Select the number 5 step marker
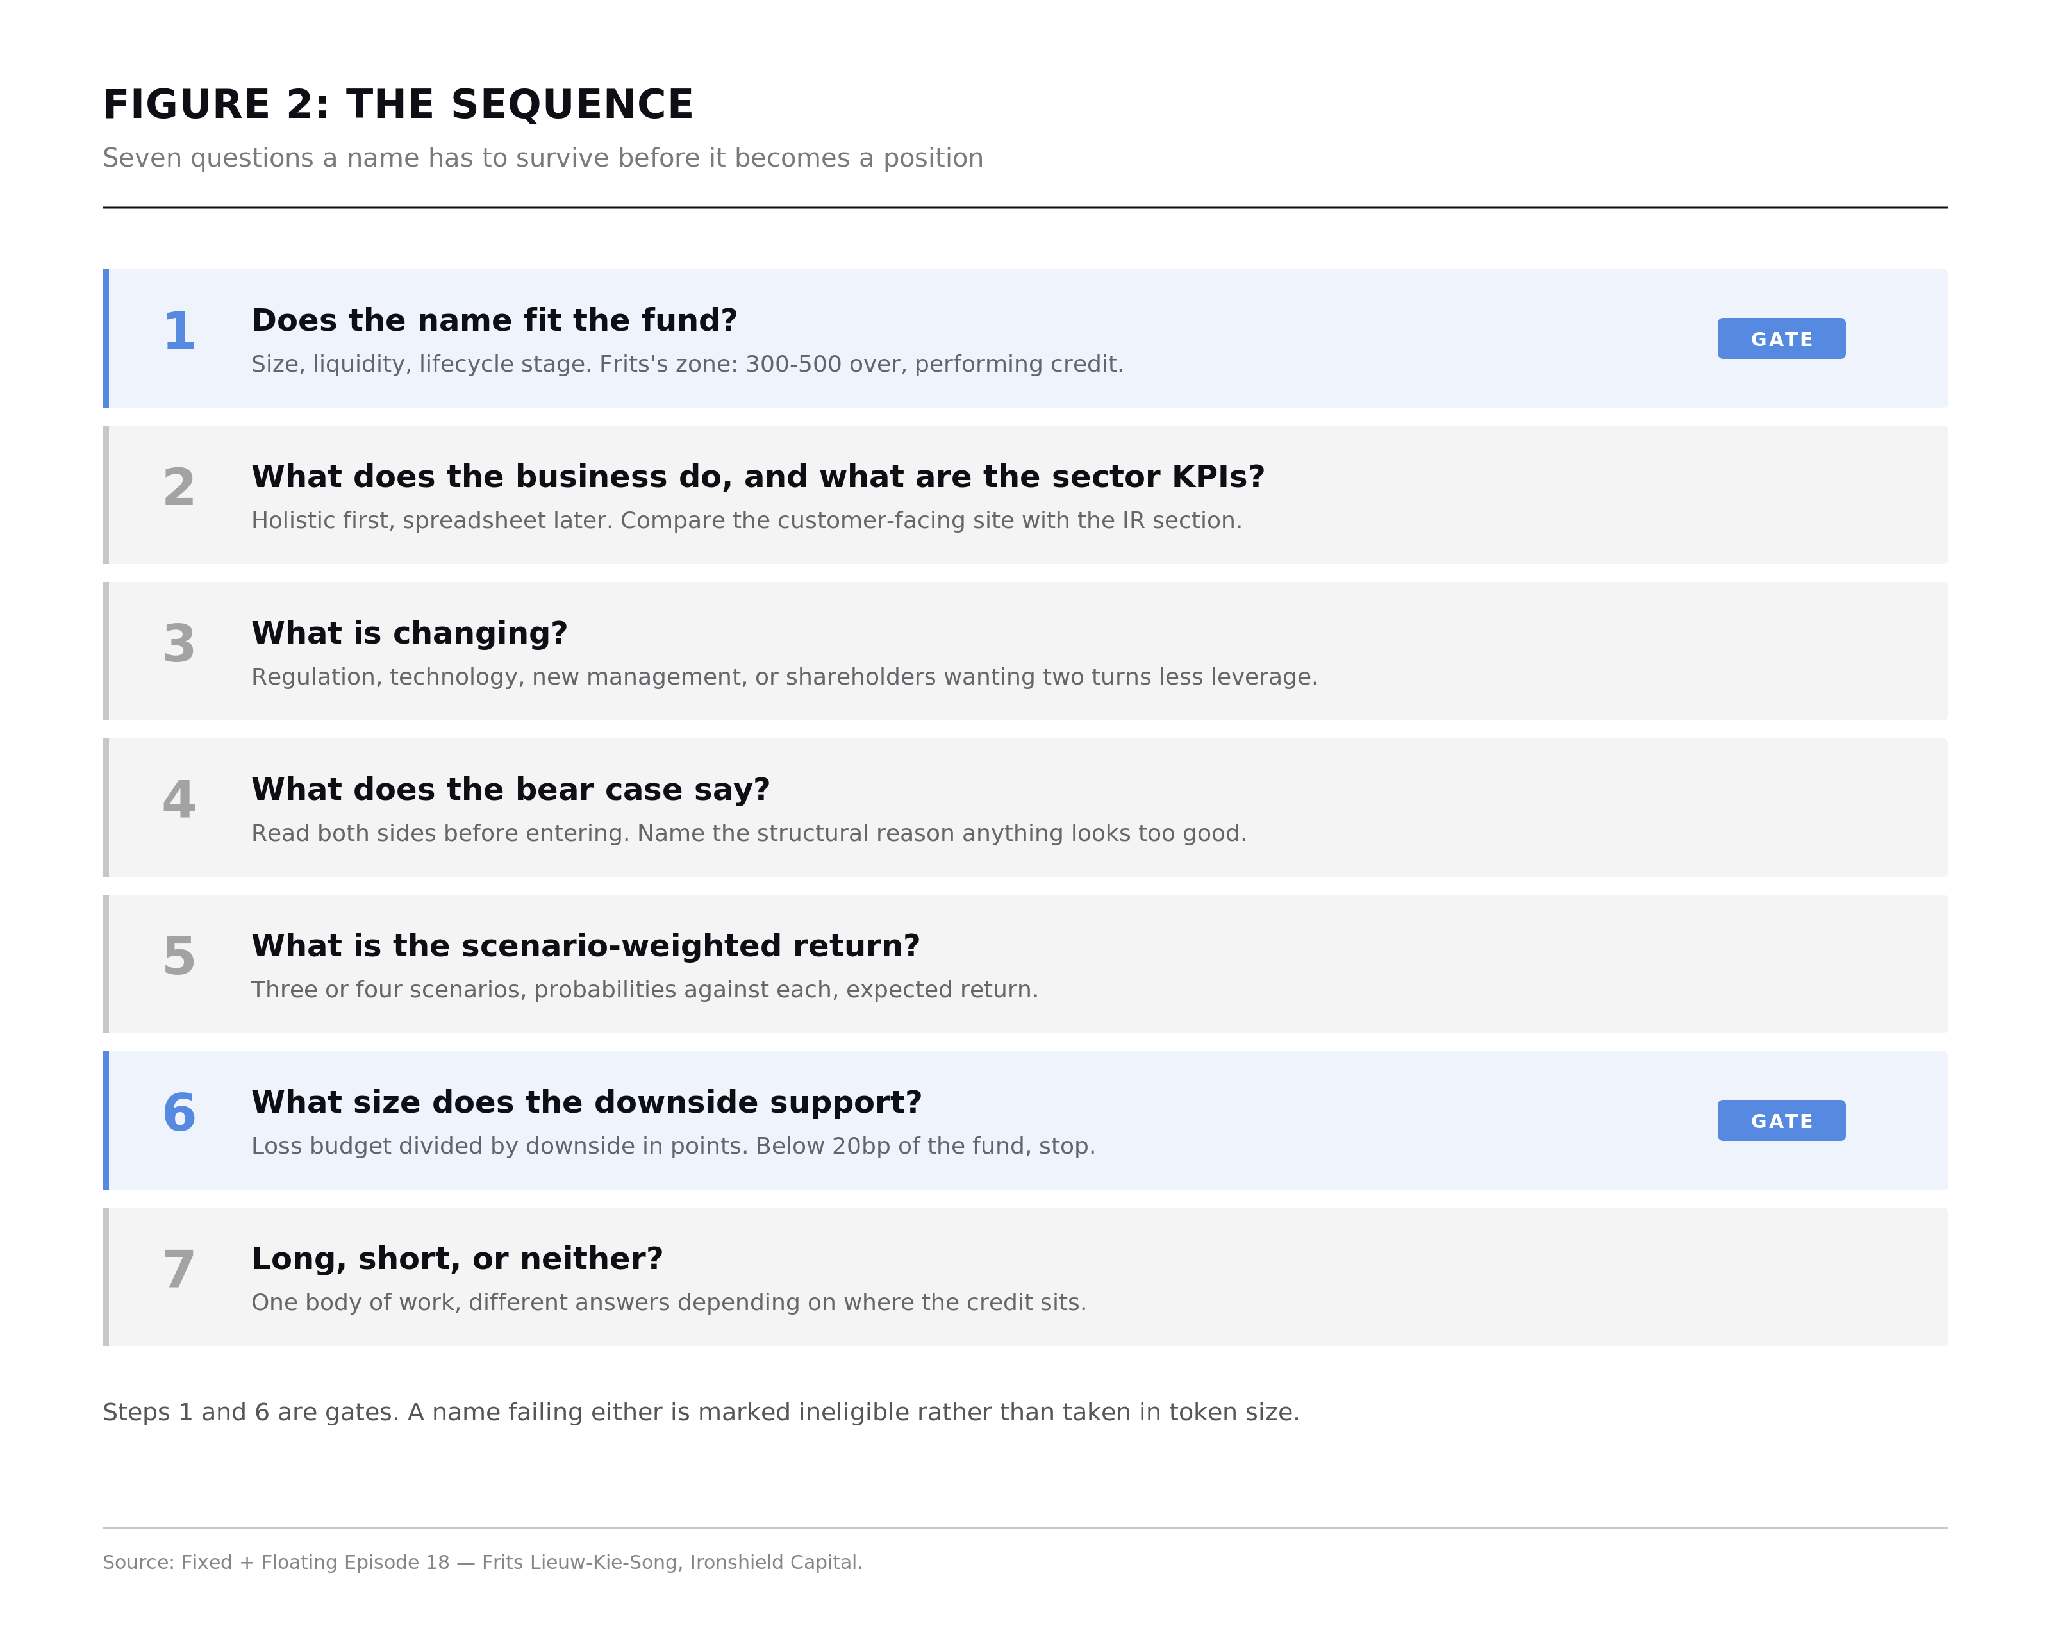This screenshot has width=2051, height=1628. pos(179,956)
